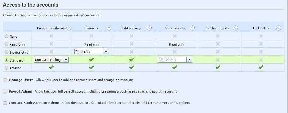The width and height of the screenshot is (288, 113).
Task: Select the Read Only access level
Action: coord(7,44)
